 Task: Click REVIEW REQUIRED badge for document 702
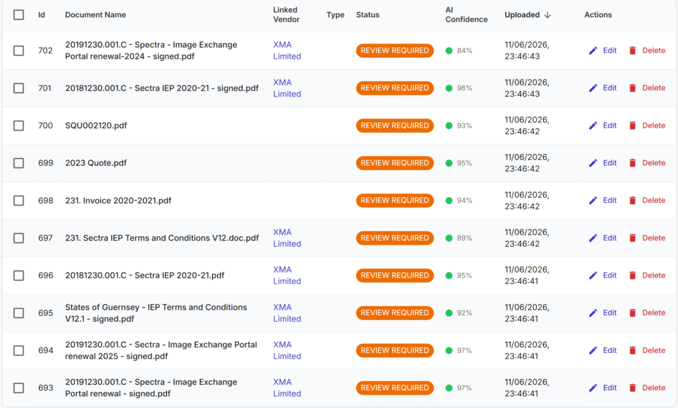[x=395, y=50]
